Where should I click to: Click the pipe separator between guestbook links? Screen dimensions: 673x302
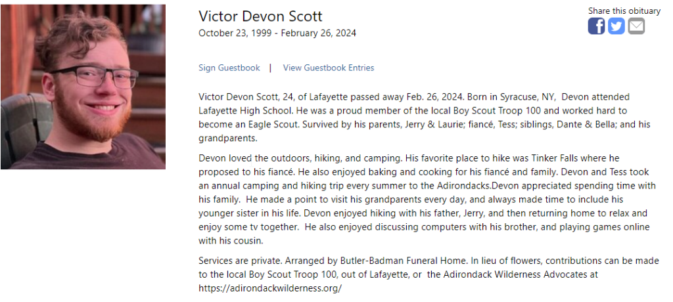[x=270, y=68]
